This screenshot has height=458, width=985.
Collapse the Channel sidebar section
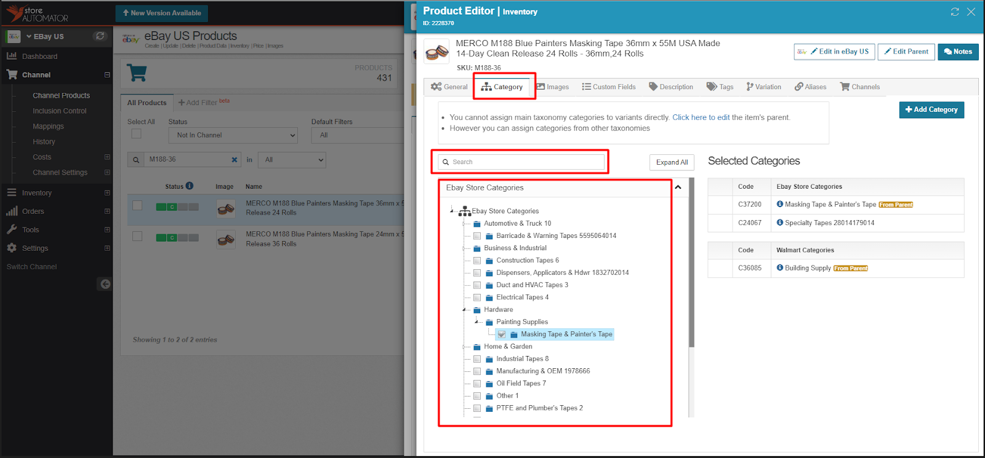(107, 75)
